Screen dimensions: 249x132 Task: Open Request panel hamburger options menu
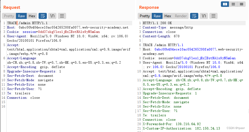click(62, 16)
